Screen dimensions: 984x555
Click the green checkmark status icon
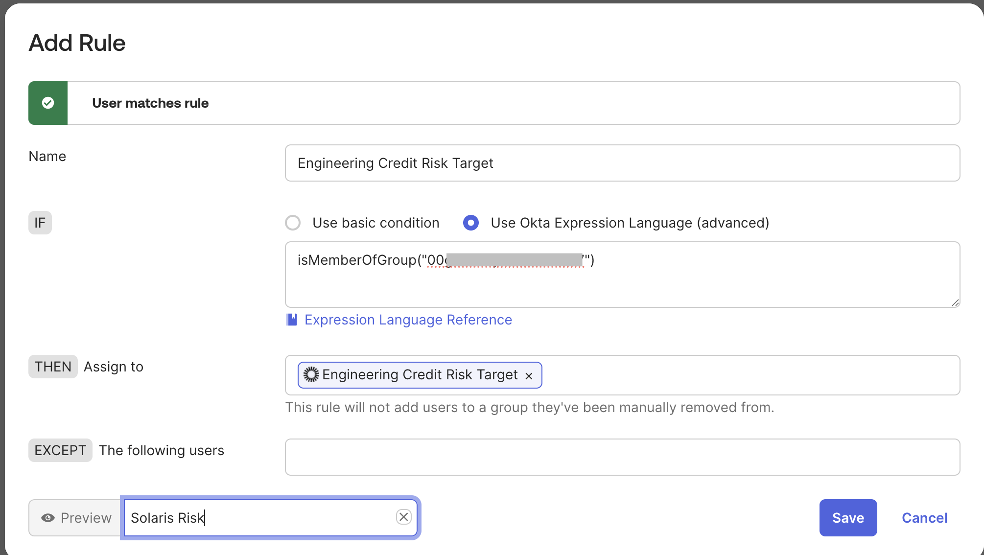[48, 103]
